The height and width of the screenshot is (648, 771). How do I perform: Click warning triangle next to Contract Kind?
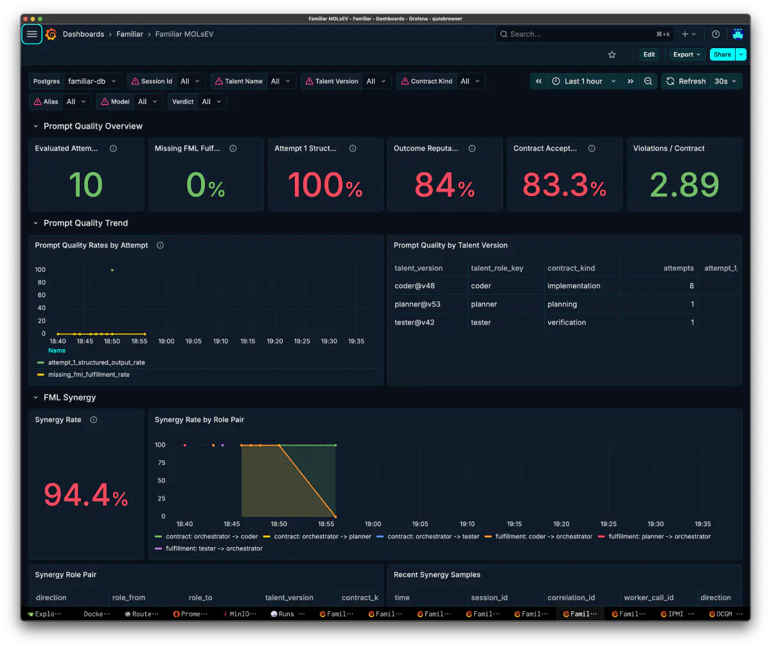pyautogui.click(x=405, y=82)
